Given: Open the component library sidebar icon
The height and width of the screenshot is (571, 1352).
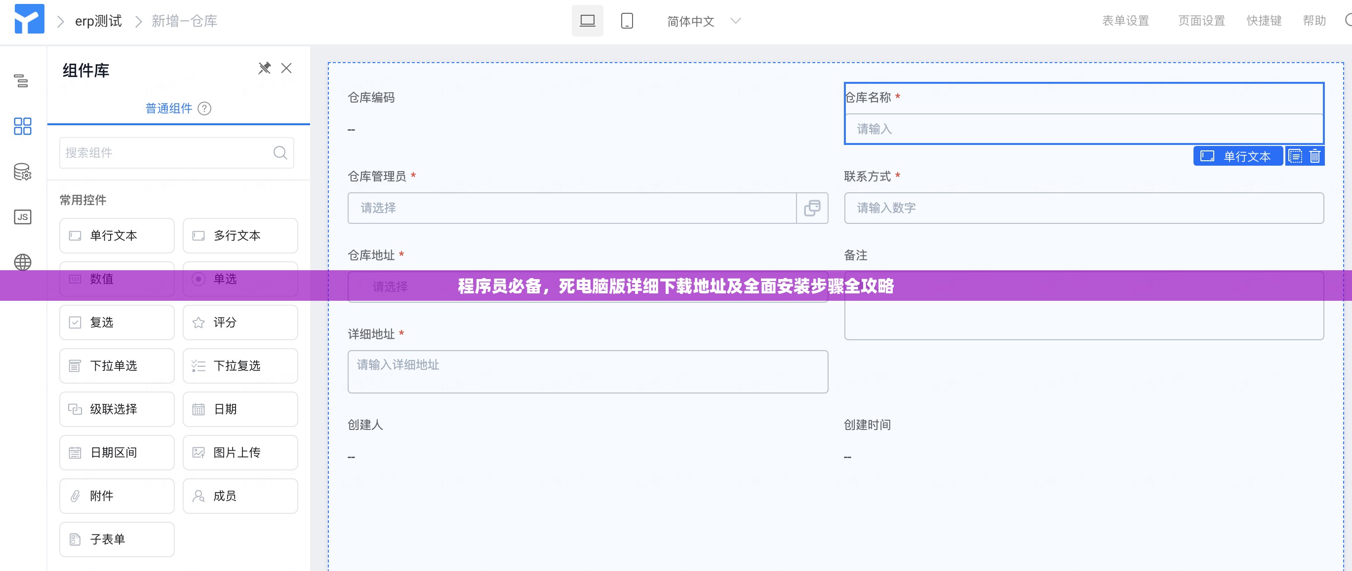Looking at the screenshot, I should coord(23,126).
